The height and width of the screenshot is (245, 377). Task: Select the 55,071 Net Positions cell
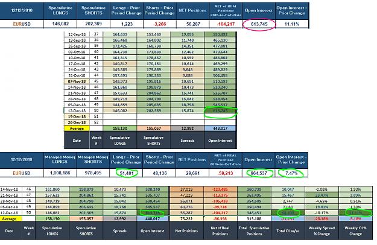point(186,201)
